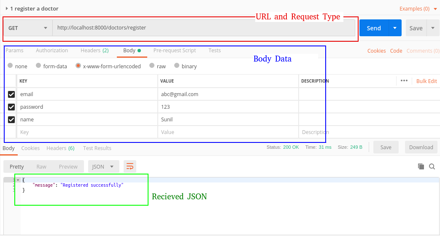Open the Code link

396,51
